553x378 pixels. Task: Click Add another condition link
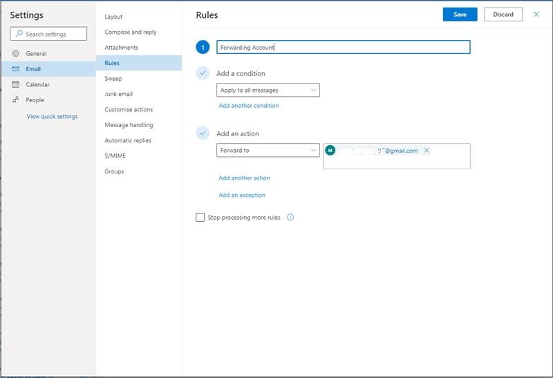(x=249, y=106)
